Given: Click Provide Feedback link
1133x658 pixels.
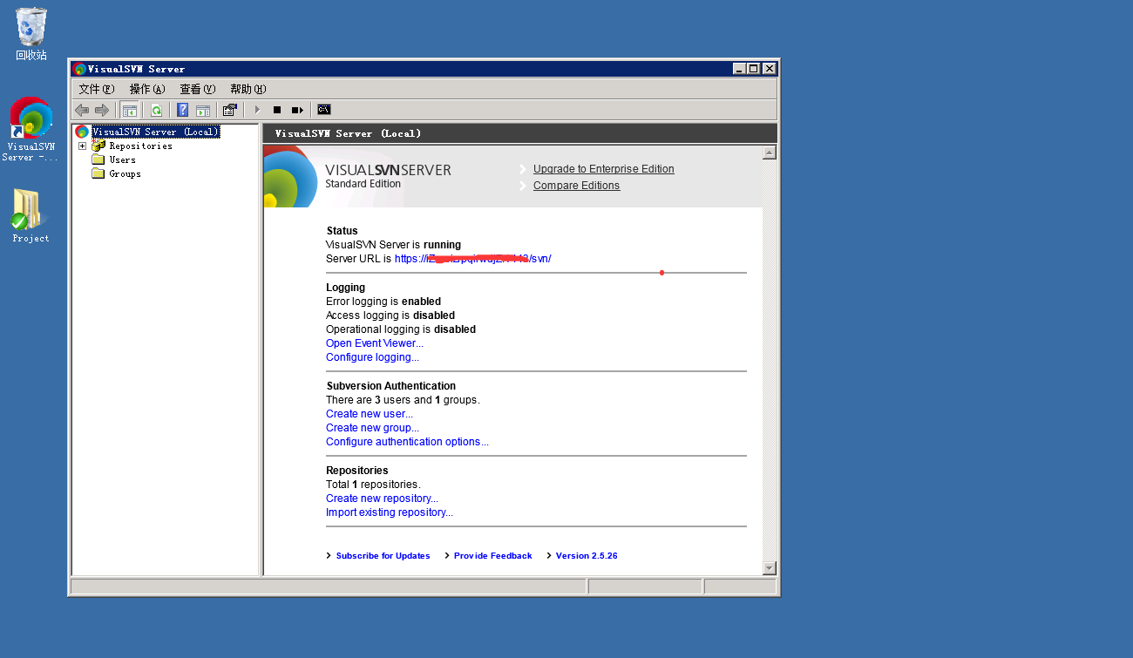Looking at the screenshot, I should 492,556.
